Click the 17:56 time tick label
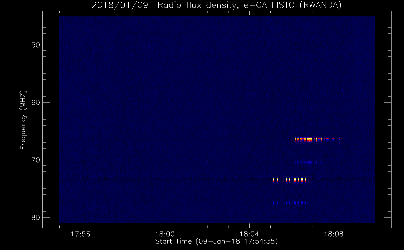Image resolution: width=404 pixels, height=250 pixels. coord(80,234)
